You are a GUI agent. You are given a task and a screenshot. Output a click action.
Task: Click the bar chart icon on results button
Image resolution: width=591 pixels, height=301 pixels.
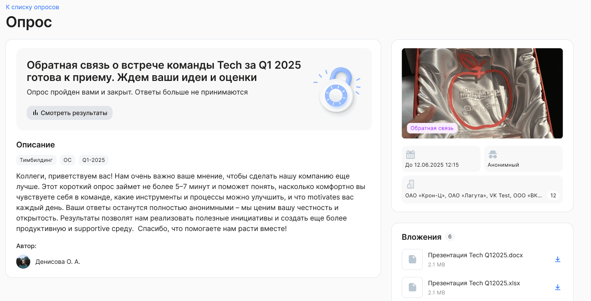(x=35, y=112)
